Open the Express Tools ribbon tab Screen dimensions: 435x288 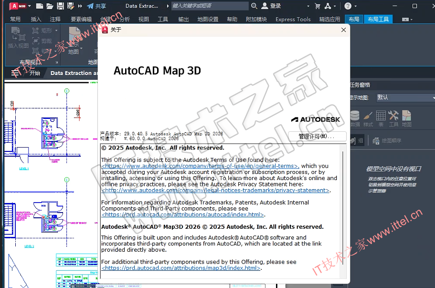(x=293, y=19)
